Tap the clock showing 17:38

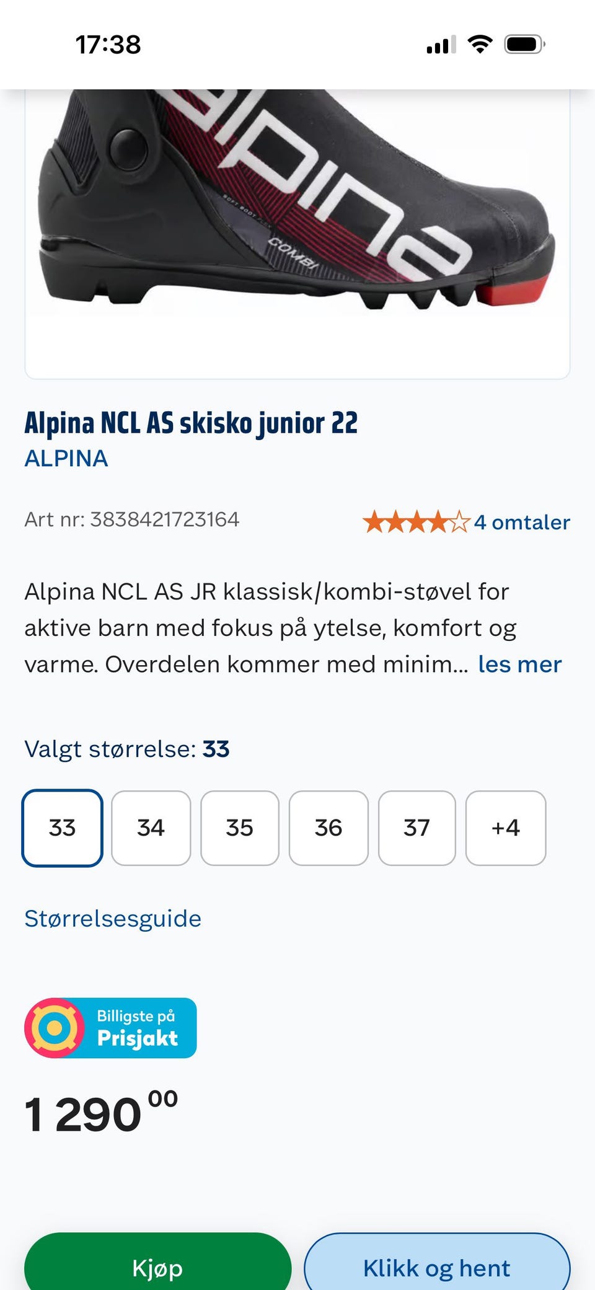tap(108, 45)
